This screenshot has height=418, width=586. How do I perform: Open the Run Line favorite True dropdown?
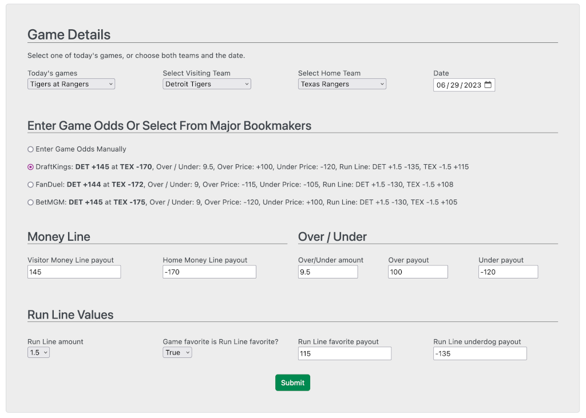tap(177, 352)
